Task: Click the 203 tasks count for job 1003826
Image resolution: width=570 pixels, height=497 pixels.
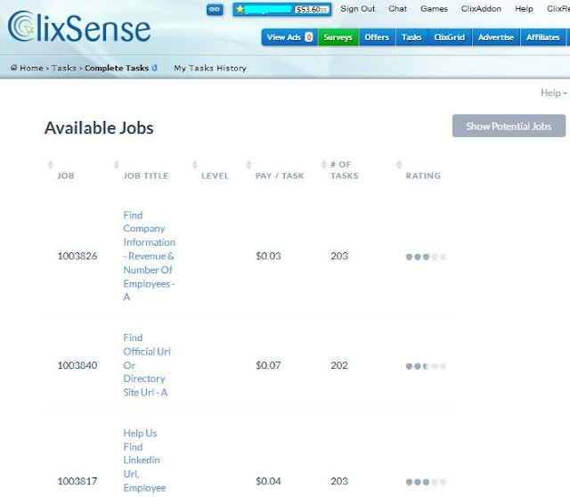Action: (x=339, y=257)
